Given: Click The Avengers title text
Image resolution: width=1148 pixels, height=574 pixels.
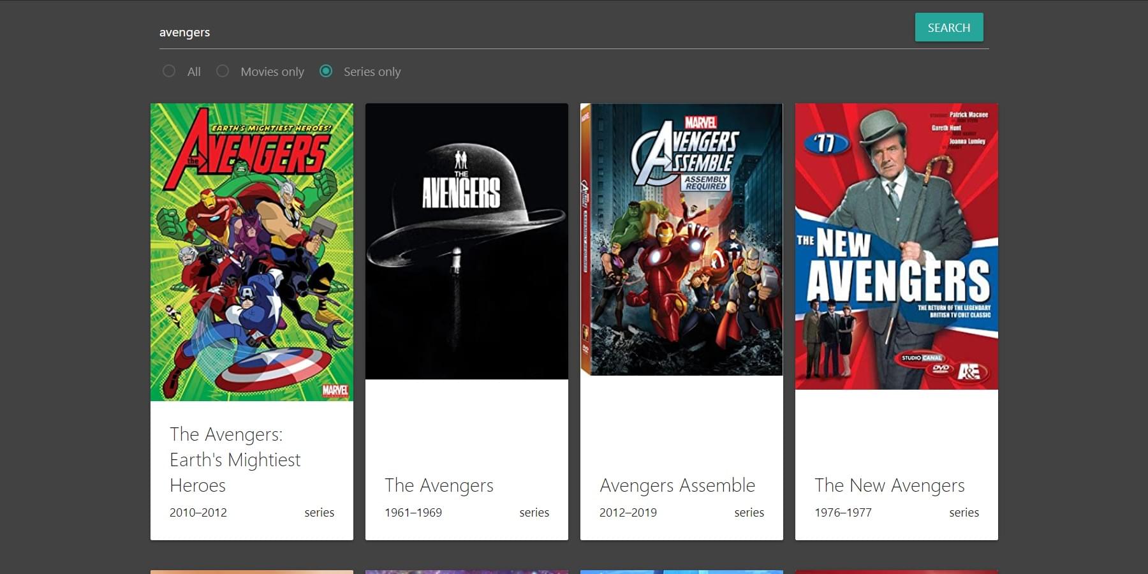Looking at the screenshot, I should click(x=439, y=485).
